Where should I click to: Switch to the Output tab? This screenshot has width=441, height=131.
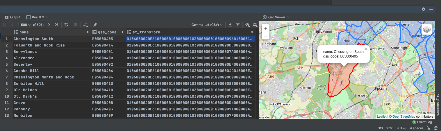pyautogui.click(x=13, y=17)
